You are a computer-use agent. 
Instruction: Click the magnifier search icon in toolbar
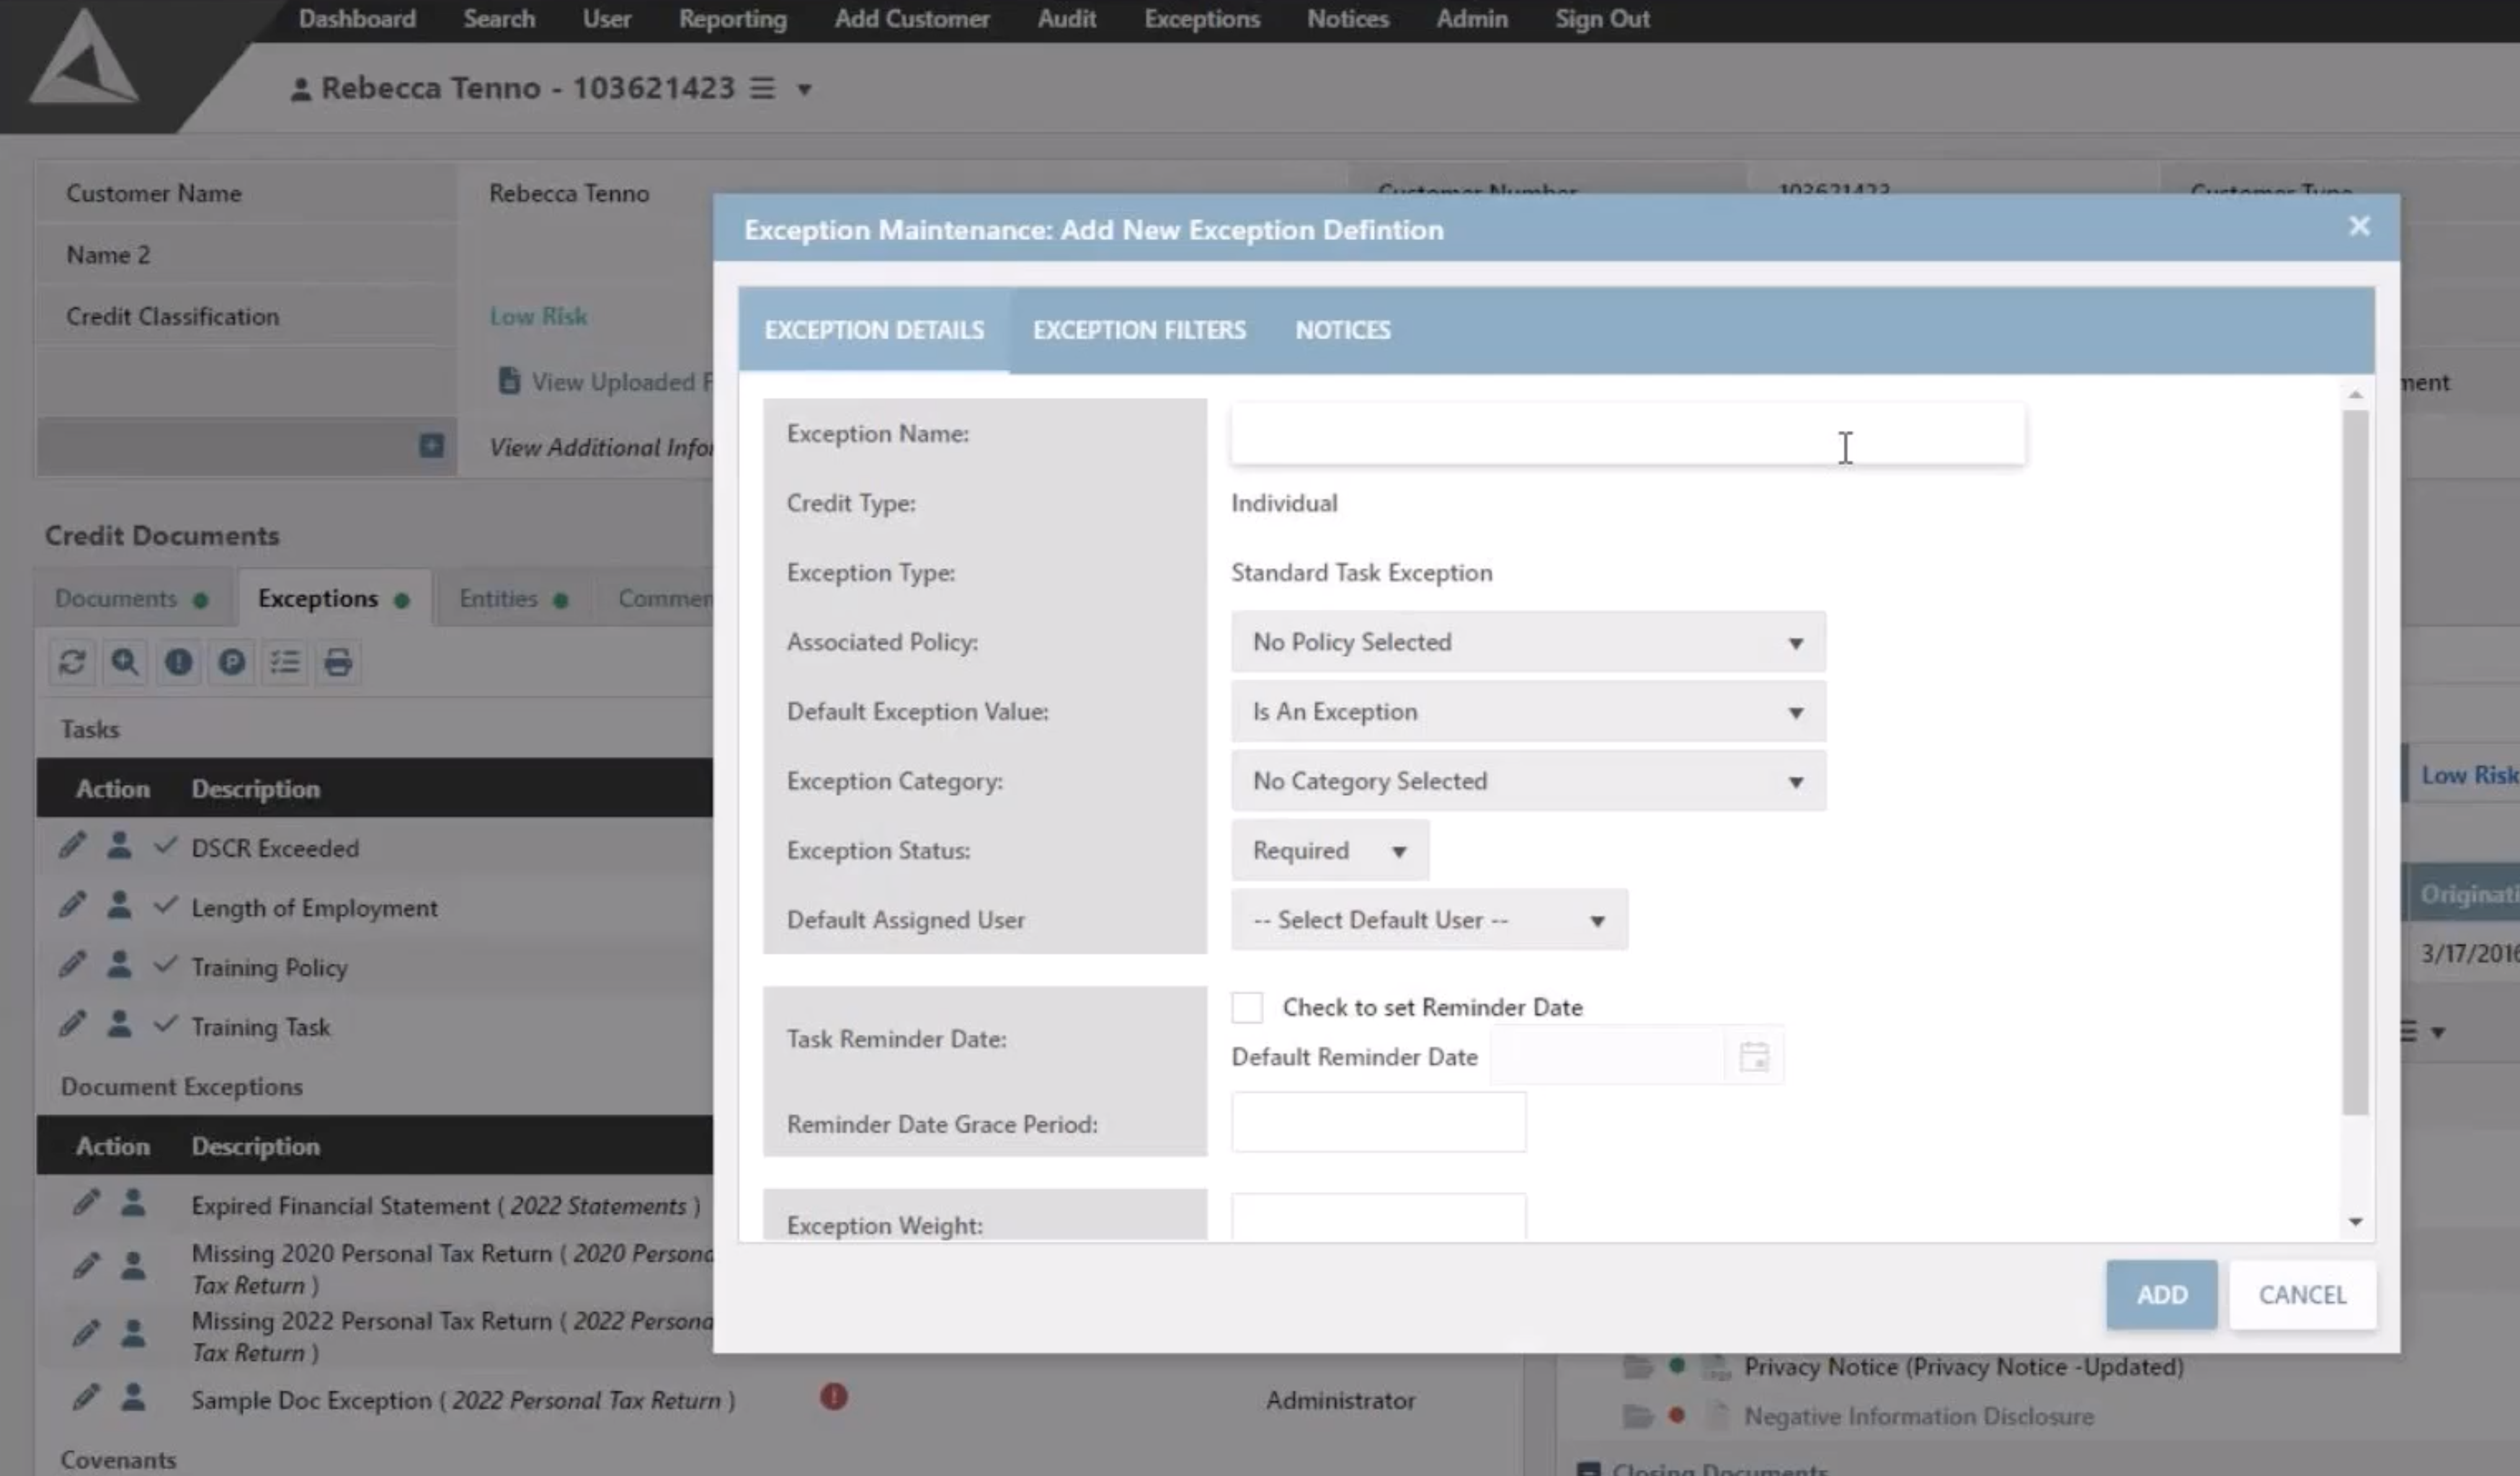[x=125, y=662]
